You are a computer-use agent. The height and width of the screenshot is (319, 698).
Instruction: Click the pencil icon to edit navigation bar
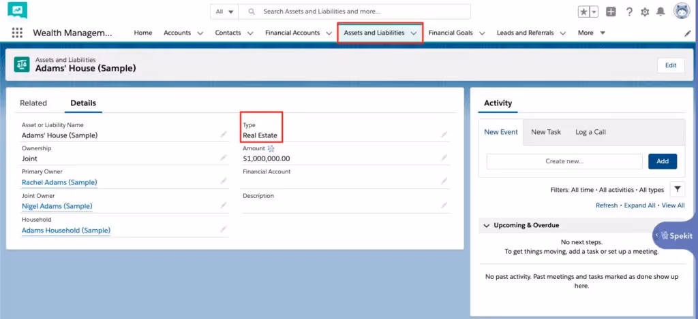[687, 33]
